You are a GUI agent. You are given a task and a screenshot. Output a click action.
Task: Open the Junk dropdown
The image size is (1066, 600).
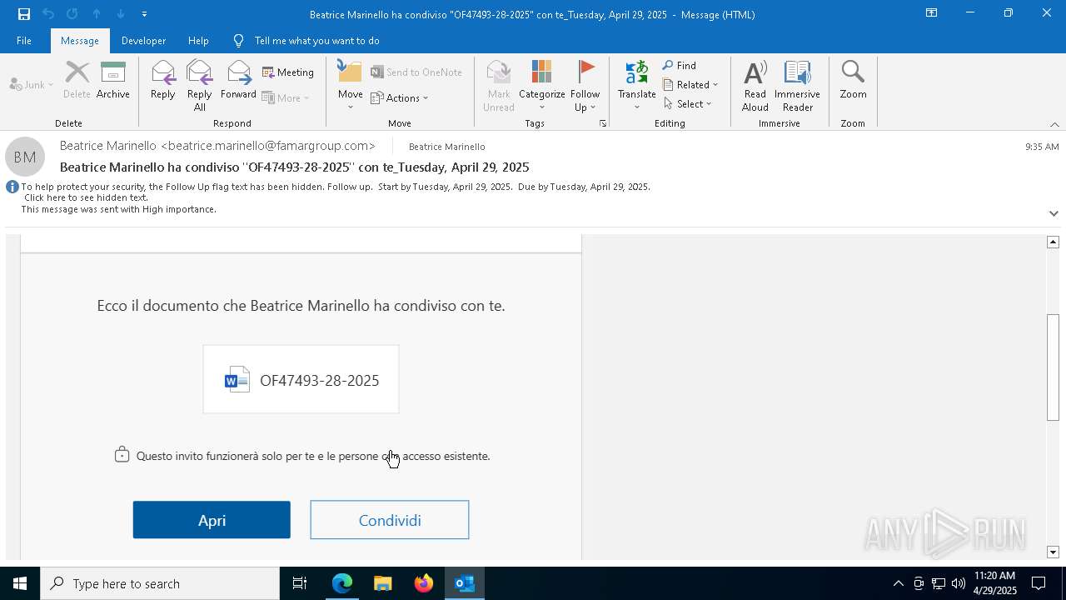point(32,84)
